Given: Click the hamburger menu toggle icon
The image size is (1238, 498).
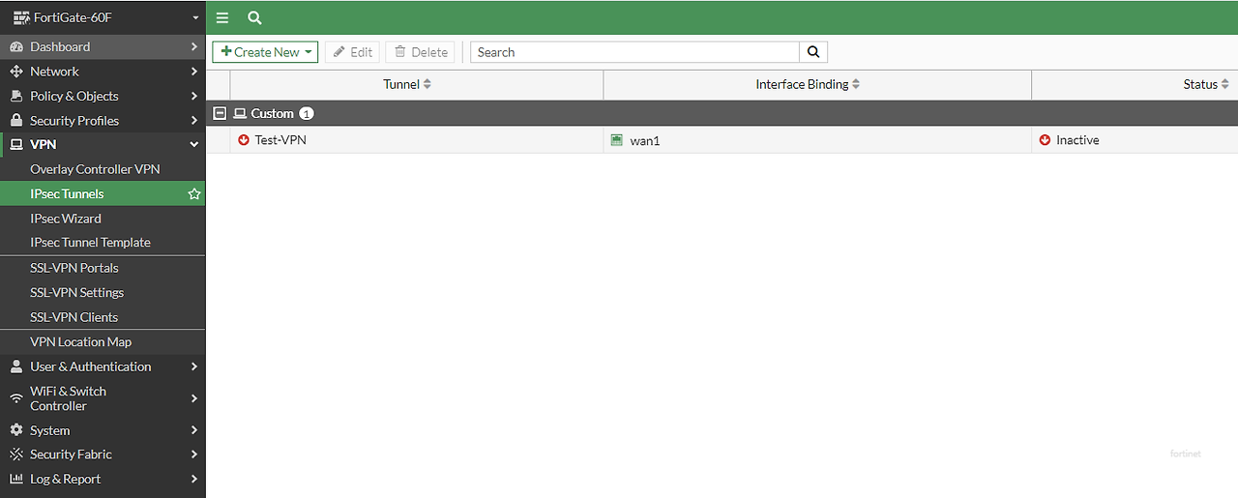Looking at the screenshot, I should pos(222,17).
